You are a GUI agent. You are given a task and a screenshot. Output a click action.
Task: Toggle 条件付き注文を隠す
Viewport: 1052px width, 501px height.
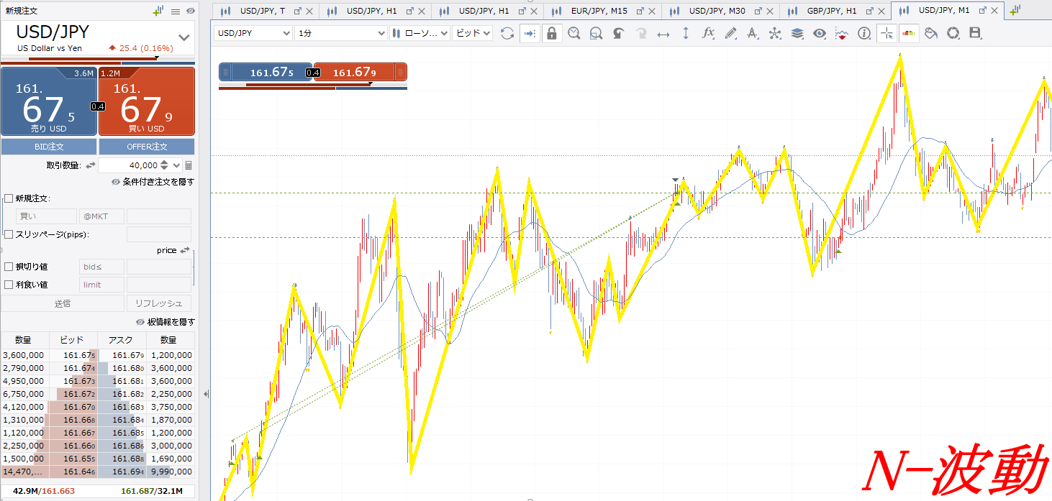[153, 182]
